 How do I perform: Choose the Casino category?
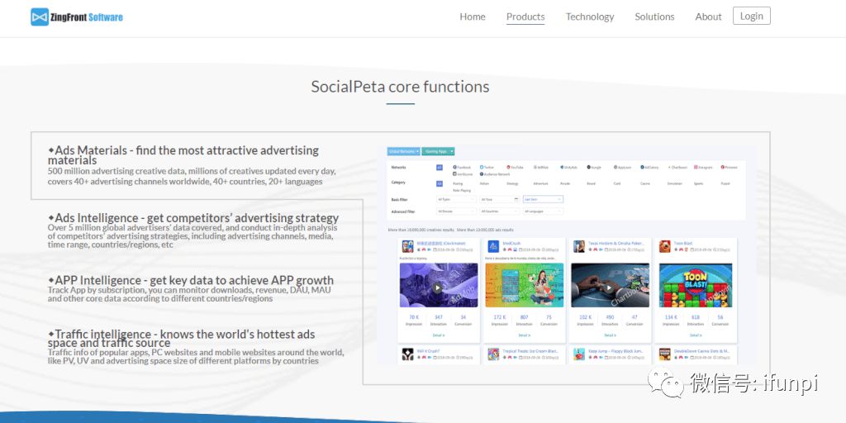pyautogui.click(x=645, y=183)
